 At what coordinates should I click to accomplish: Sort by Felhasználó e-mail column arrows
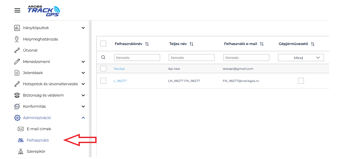point(262,44)
